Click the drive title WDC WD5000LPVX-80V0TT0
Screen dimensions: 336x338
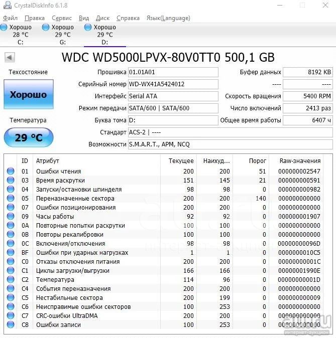click(x=141, y=57)
